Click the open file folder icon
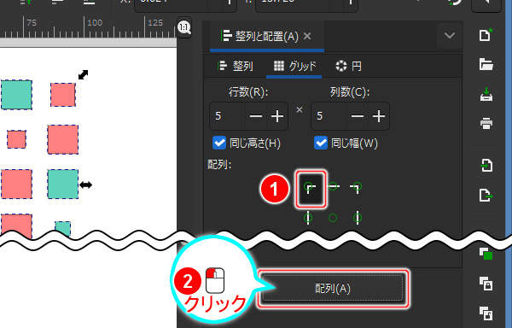The height and width of the screenshot is (328, 512). (x=486, y=64)
